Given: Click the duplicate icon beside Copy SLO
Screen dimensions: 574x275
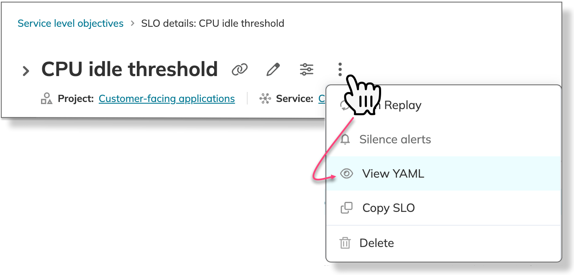Looking at the screenshot, I should pos(346,208).
